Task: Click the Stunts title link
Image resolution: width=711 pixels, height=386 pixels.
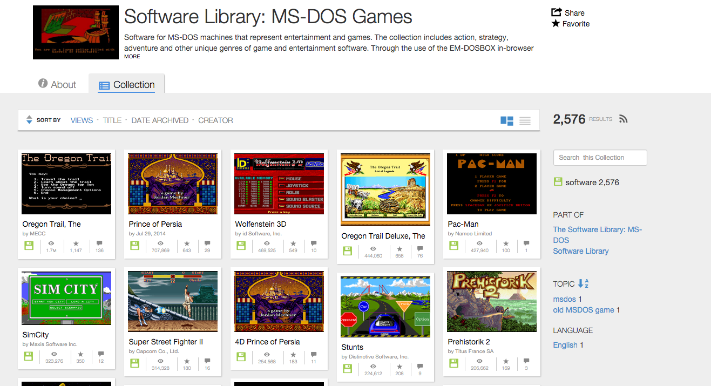Action: pyautogui.click(x=352, y=347)
